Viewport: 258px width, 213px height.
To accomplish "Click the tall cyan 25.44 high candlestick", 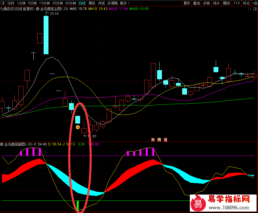I will 46,35.
